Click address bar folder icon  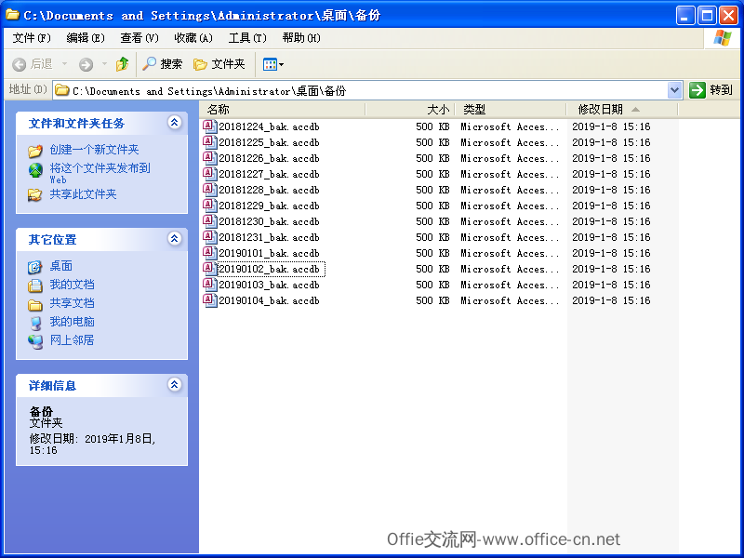pyautogui.click(x=61, y=90)
